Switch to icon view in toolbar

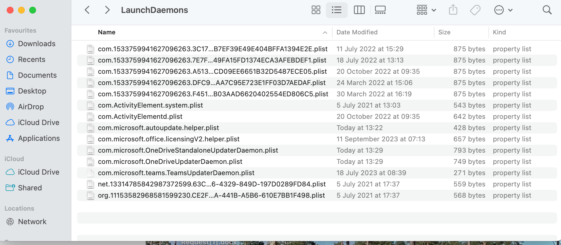pos(316,10)
